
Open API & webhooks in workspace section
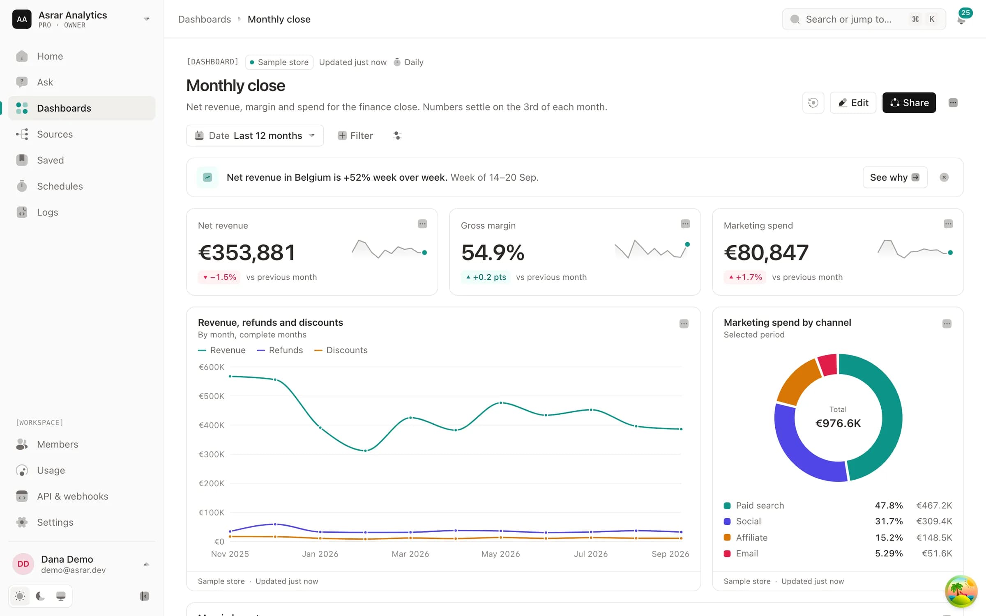[82, 496]
